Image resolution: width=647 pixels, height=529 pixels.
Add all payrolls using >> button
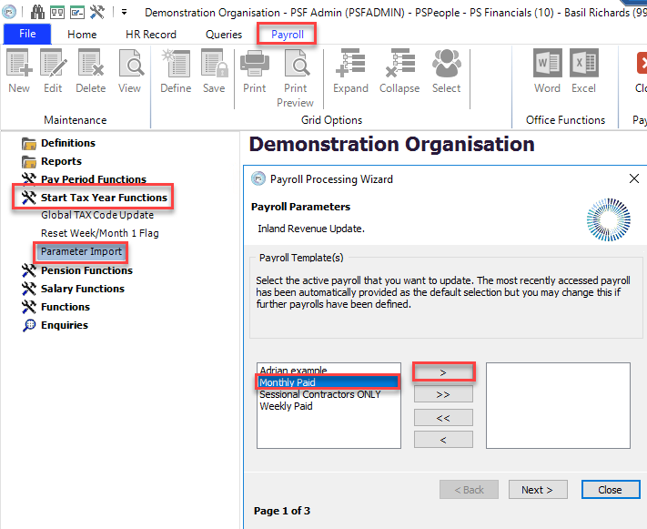443,394
